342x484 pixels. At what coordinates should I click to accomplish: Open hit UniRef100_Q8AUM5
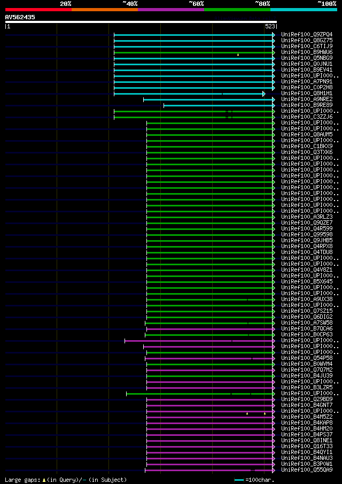coord(307,135)
